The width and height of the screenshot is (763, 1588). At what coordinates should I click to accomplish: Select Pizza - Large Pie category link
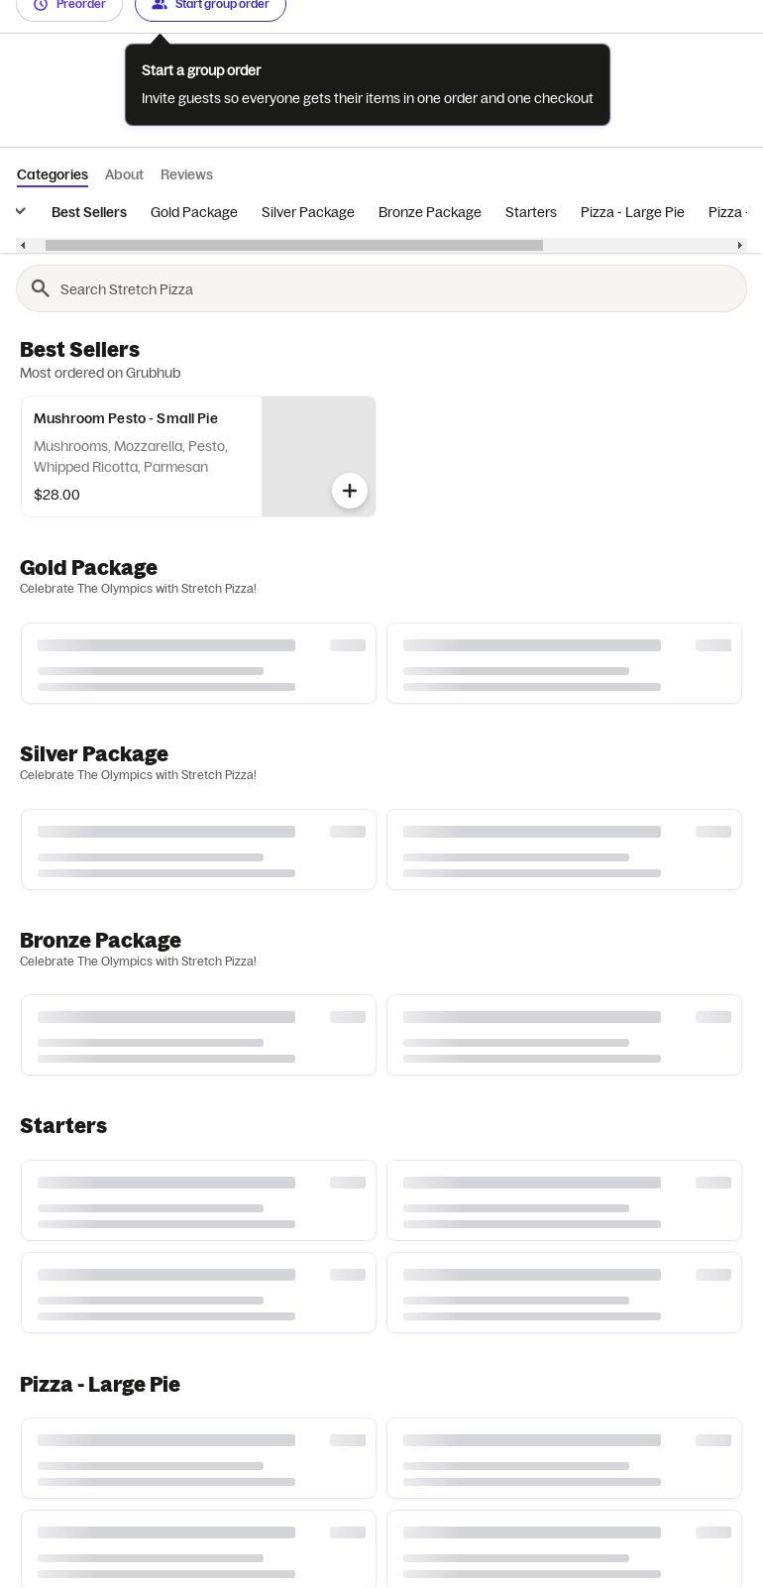632,211
